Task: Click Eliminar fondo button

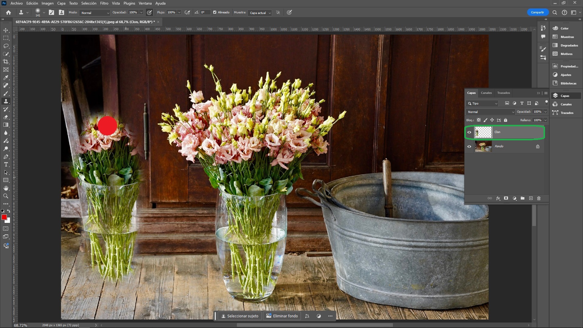Action: point(282,316)
